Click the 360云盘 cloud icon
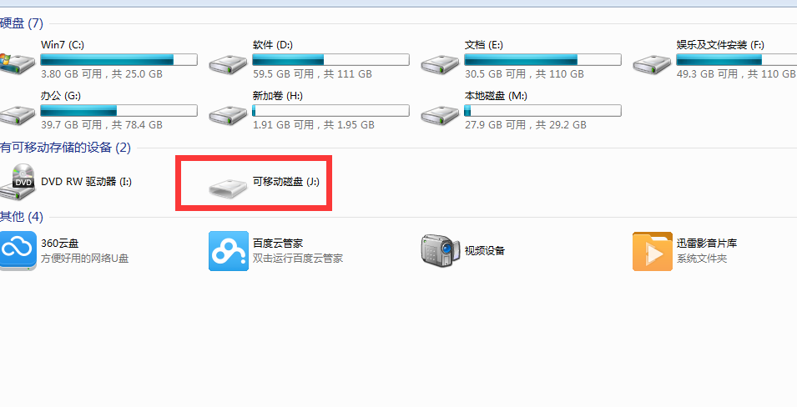Image resolution: width=797 pixels, height=407 pixels. click(x=18, y=251)
